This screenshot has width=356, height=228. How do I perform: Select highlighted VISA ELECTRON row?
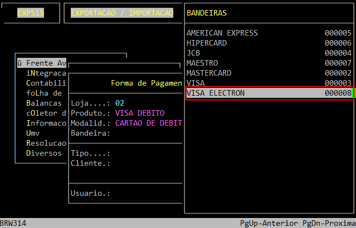coord(269,93)
